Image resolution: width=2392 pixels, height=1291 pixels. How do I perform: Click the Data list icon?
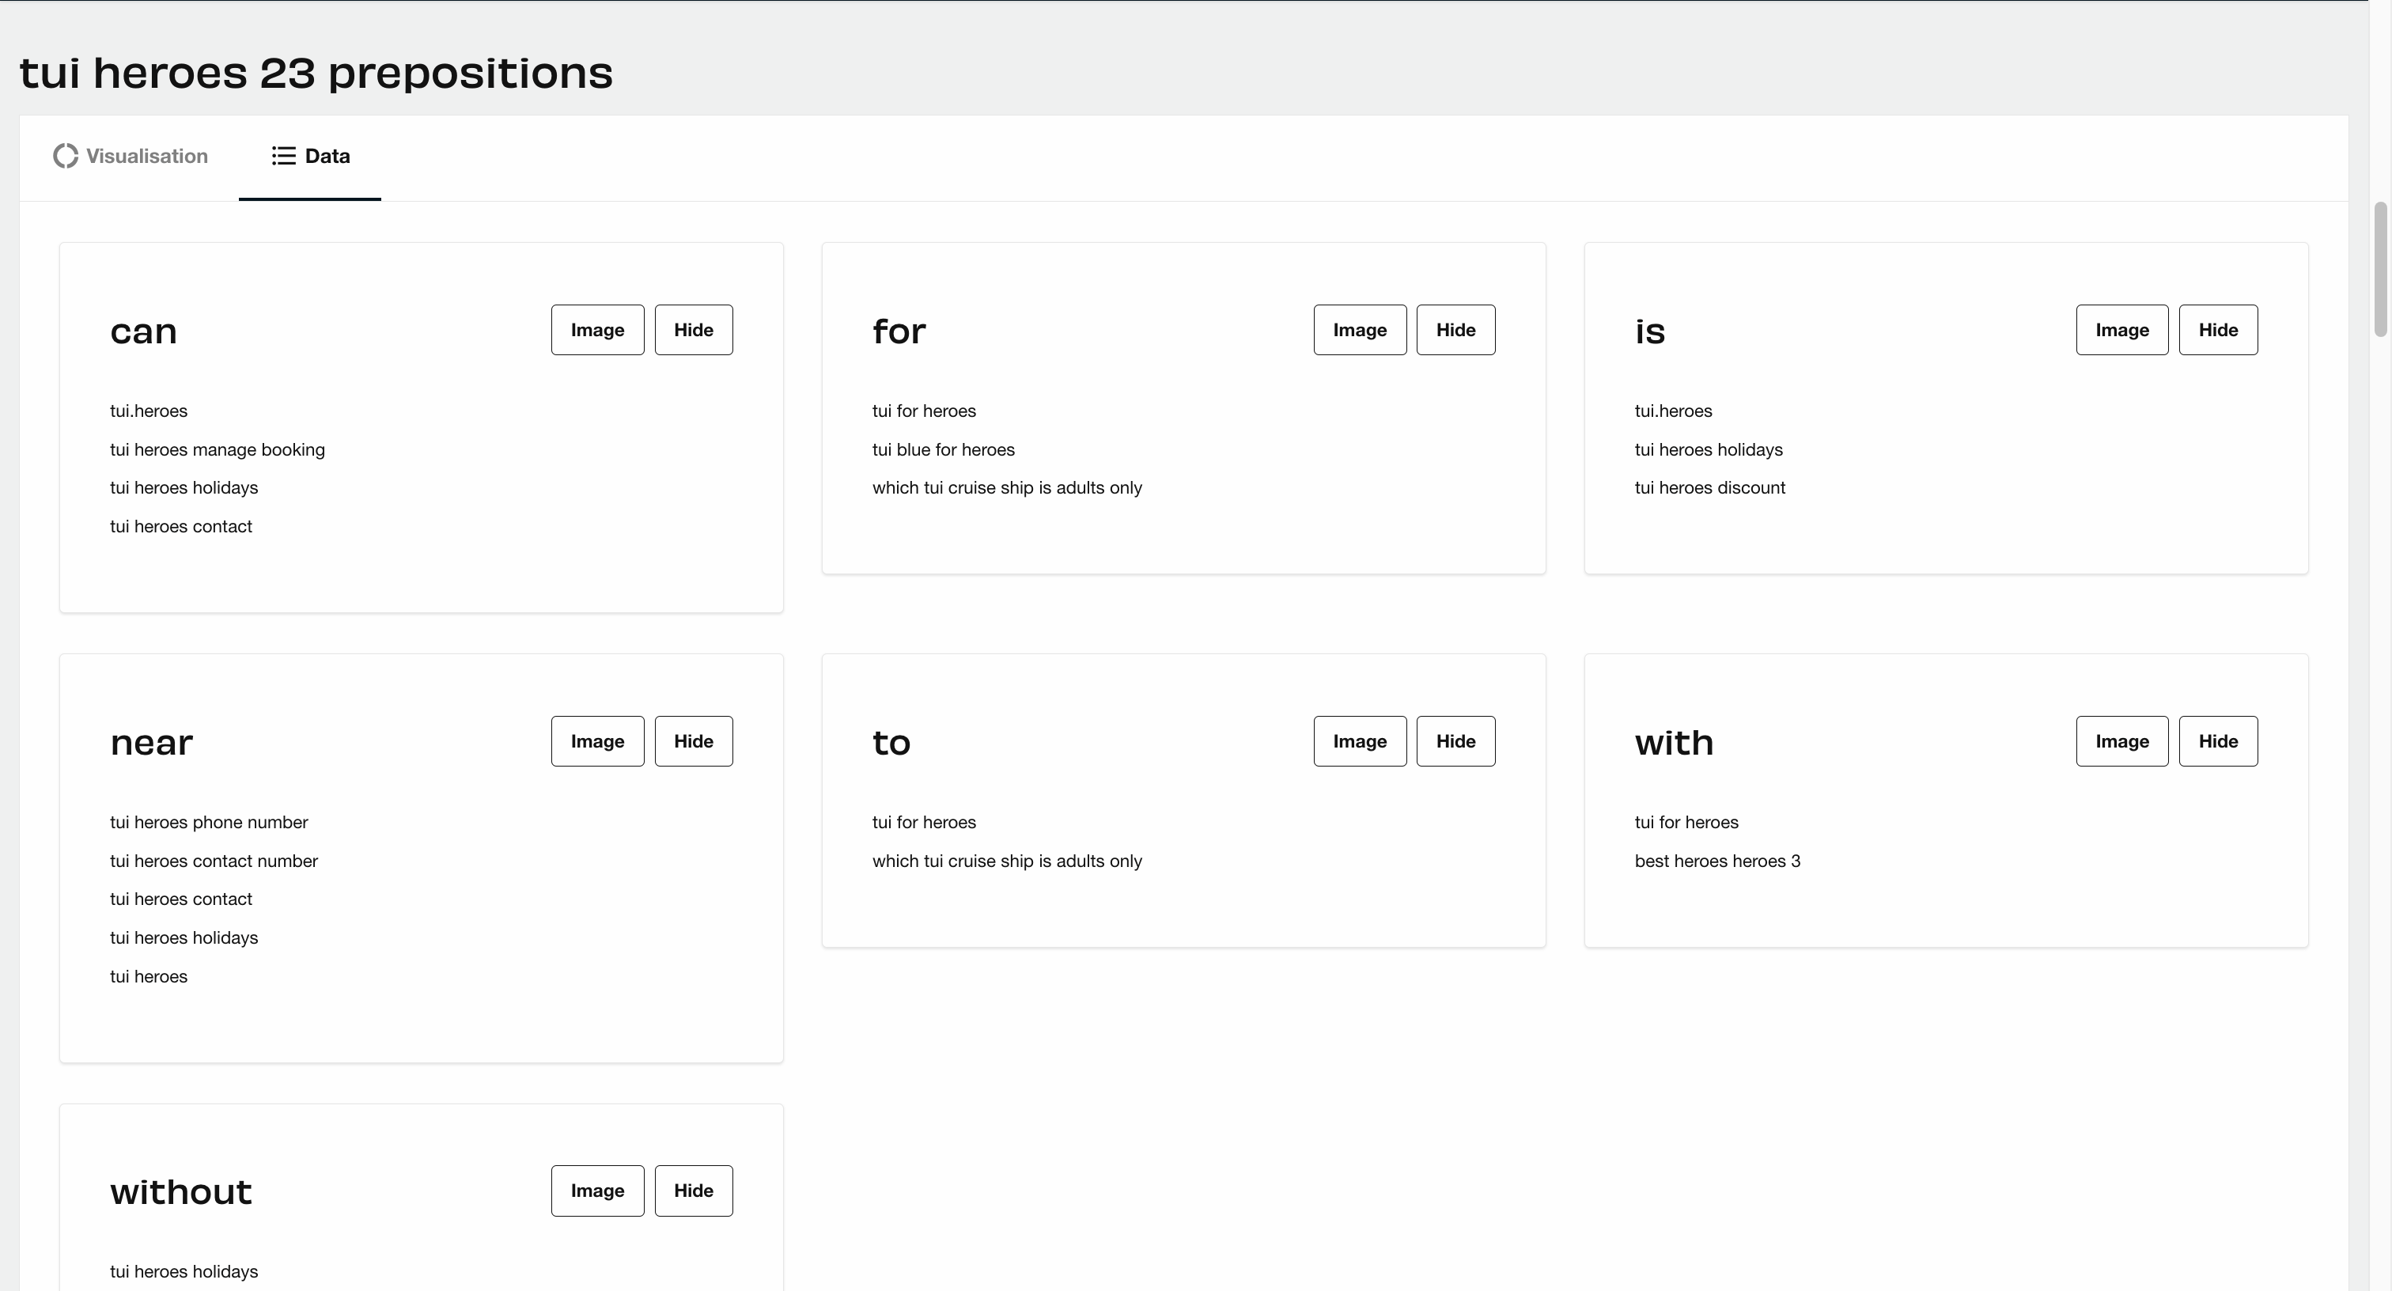coord(283,156)
